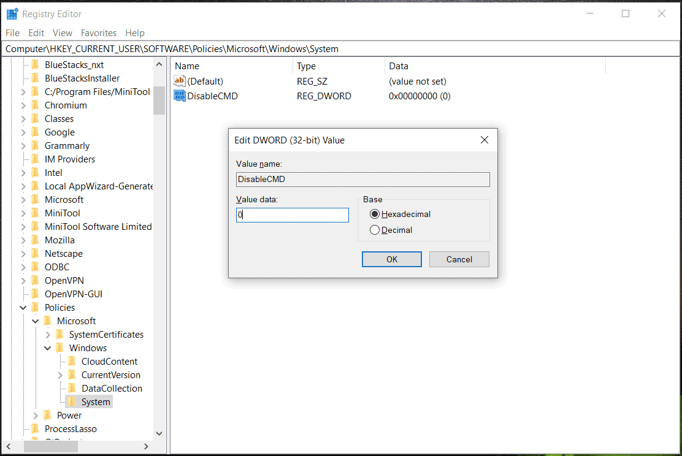The image size is (682, 456).
Task: Click the Classes folder icon
Action: tap(36, 119)
